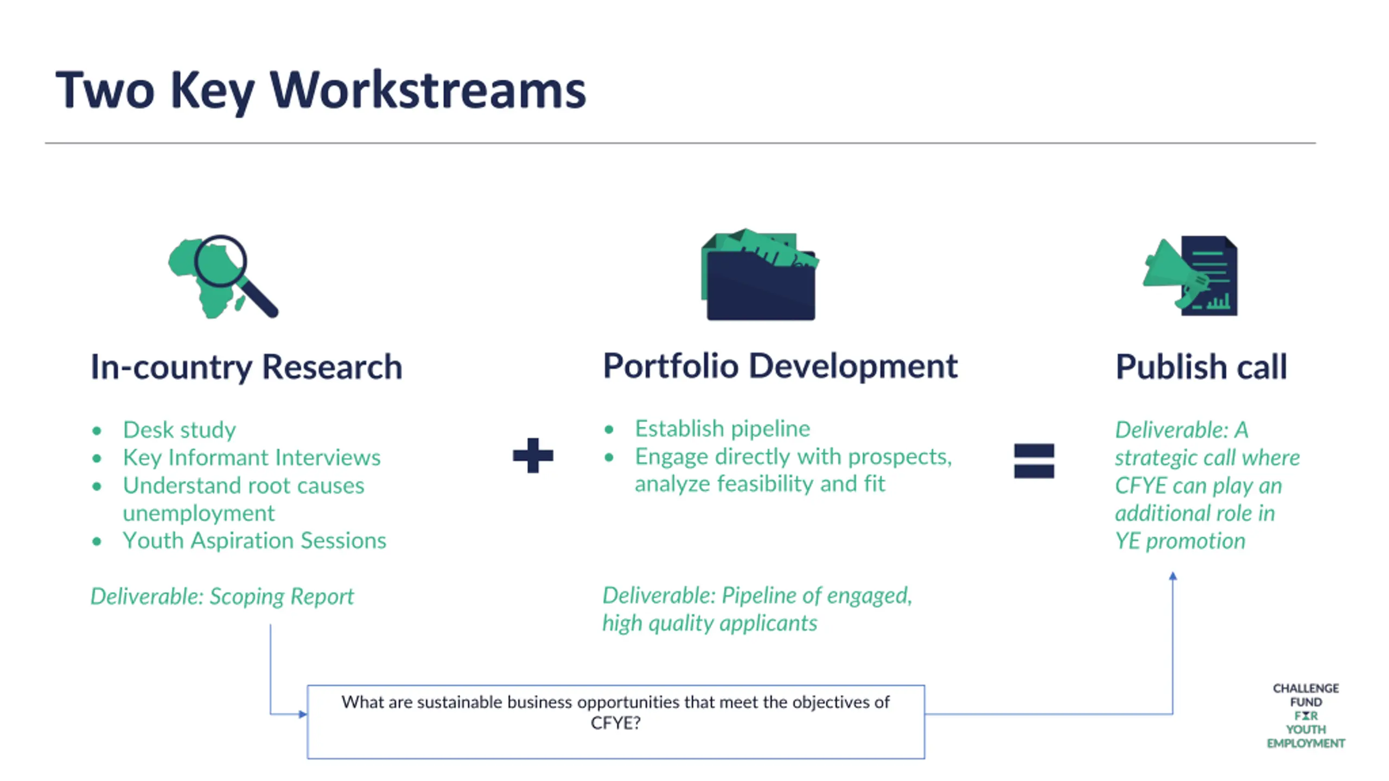Screen dimensions: 1389x781
Task: Click the sustainable business opportunities question box
Action: point(616,722)
